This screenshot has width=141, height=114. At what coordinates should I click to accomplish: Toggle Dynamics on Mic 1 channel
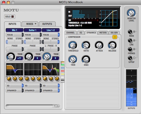[15, 90]
